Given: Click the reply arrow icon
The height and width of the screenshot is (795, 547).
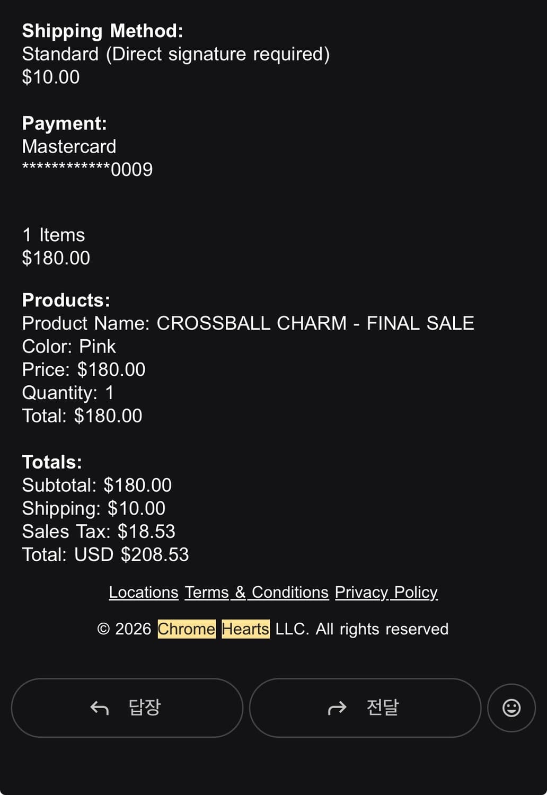Looking at the screenshot, I should [100, 708].
